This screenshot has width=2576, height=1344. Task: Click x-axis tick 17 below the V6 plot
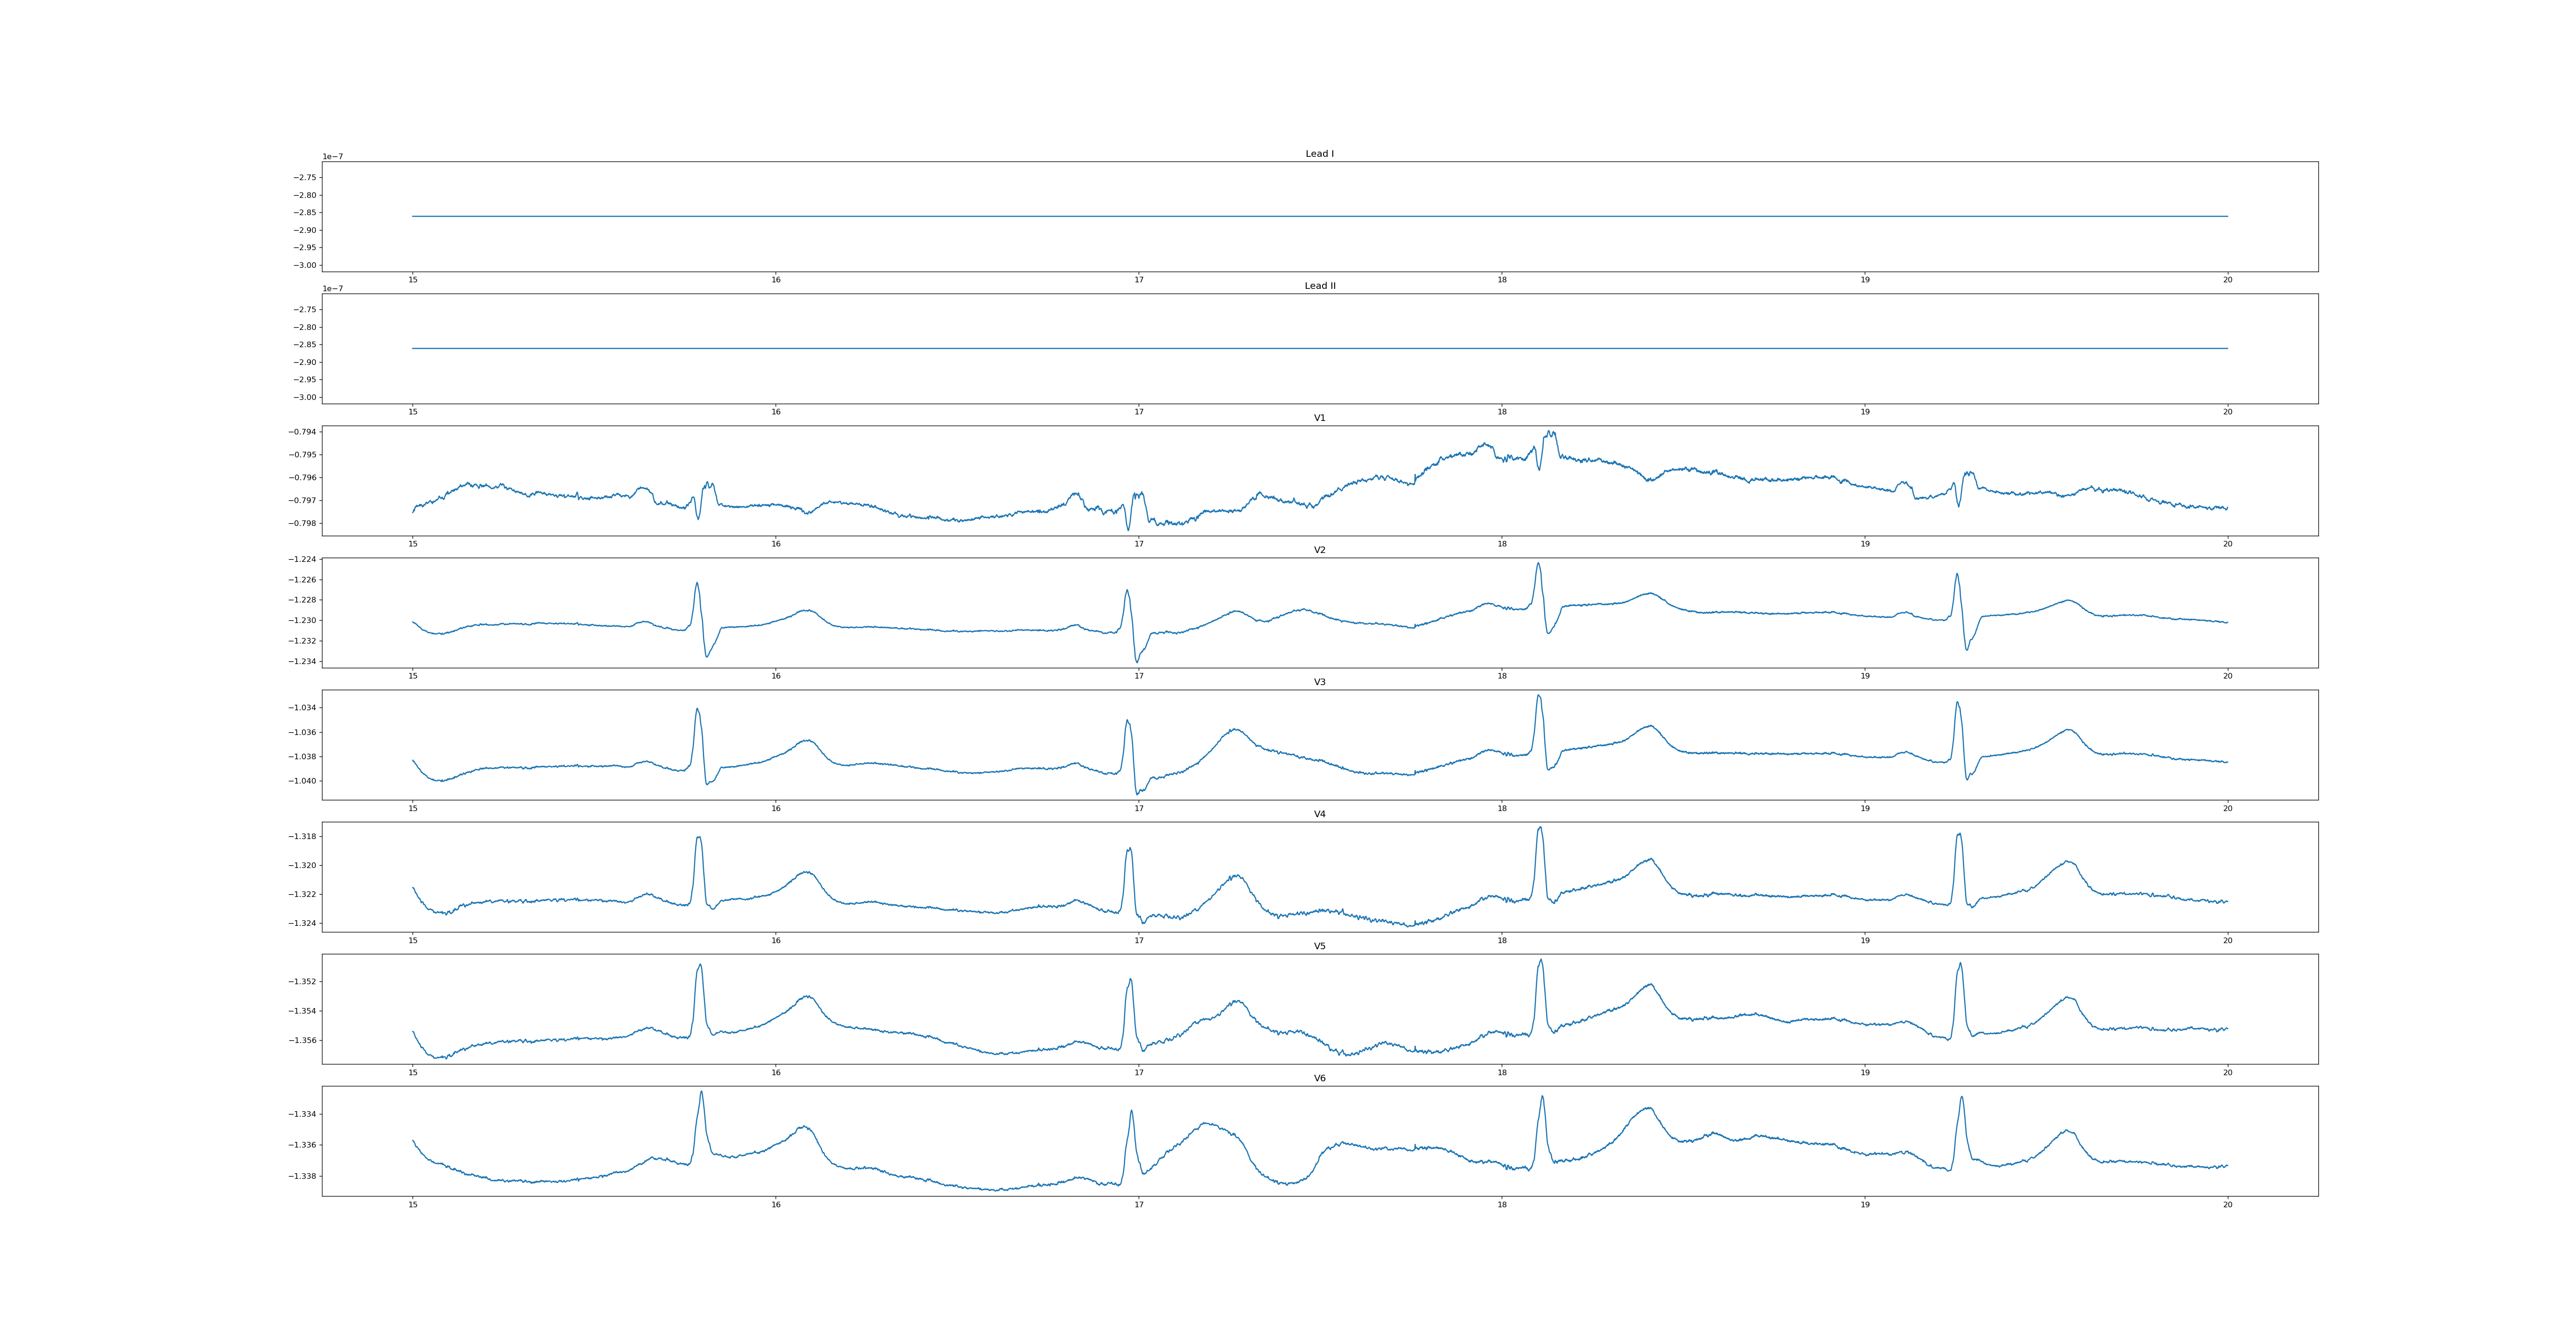(x=1138, y=1205)
